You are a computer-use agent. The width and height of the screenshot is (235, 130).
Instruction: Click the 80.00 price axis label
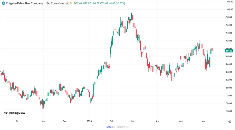[x=229, y=88]
